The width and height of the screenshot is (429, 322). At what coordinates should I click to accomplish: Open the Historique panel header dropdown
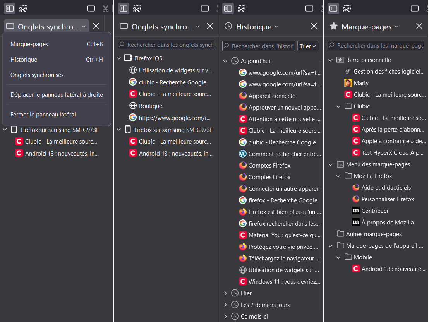point(252,27)
